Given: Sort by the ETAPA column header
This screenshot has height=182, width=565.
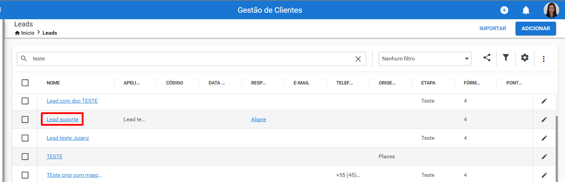Looking at the screenshot, I should (428, 83).
